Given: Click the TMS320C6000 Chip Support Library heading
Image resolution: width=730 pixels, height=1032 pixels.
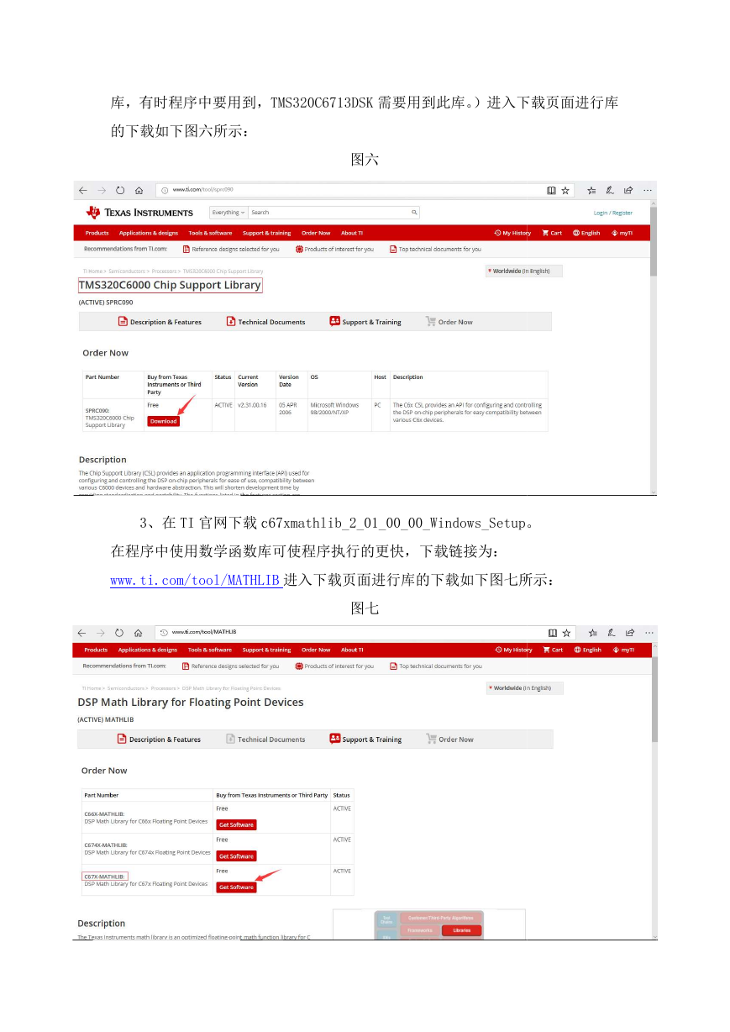Looking at the screenshot, I should (170, 286).
